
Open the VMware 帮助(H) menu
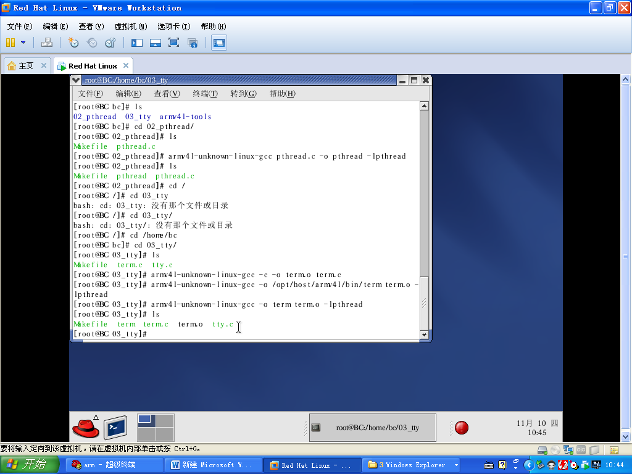pyautogui.click(x=213, y=26)
